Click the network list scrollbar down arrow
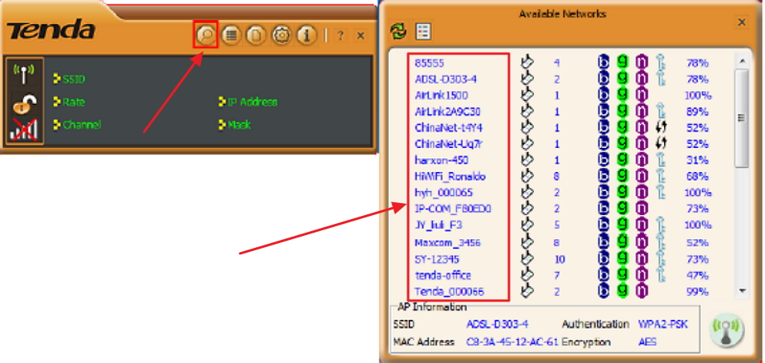The width and height of the screenshot is (765, 363). click(743, 291)
